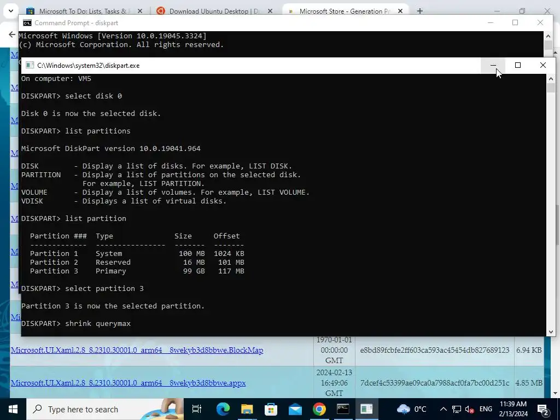Show hidden system tray icons
Viewport: 560px width, 420px height.
(x=443, y=409)
